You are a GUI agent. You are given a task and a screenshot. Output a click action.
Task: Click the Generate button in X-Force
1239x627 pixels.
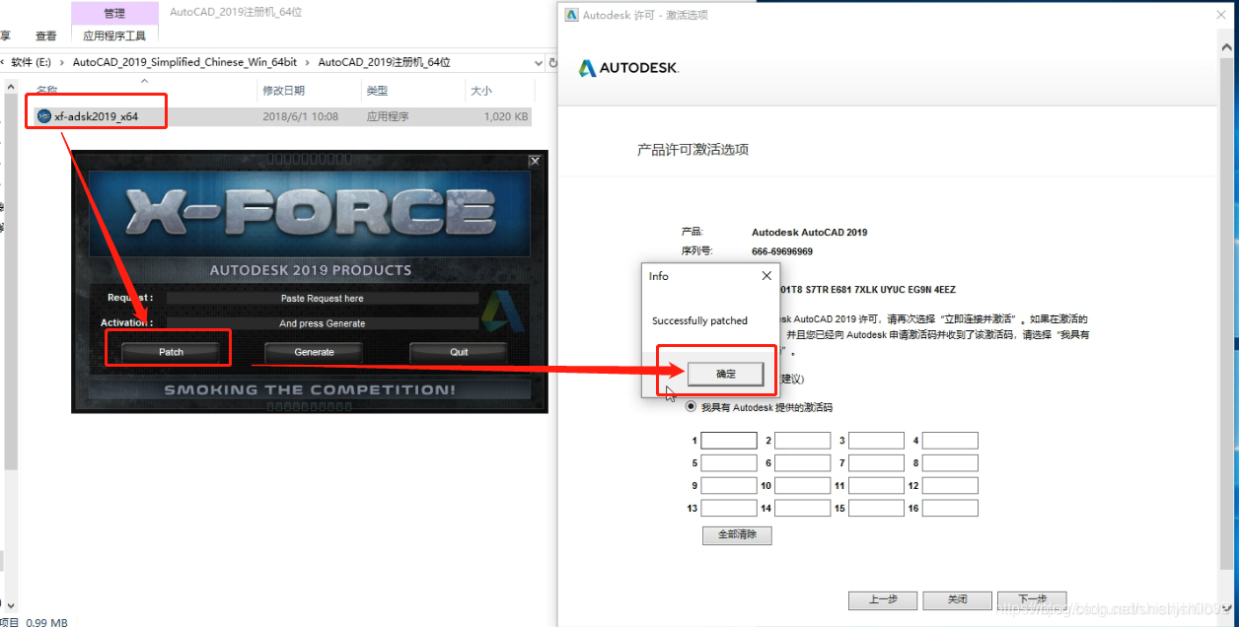pyautogui.click(x=314, y=352)
